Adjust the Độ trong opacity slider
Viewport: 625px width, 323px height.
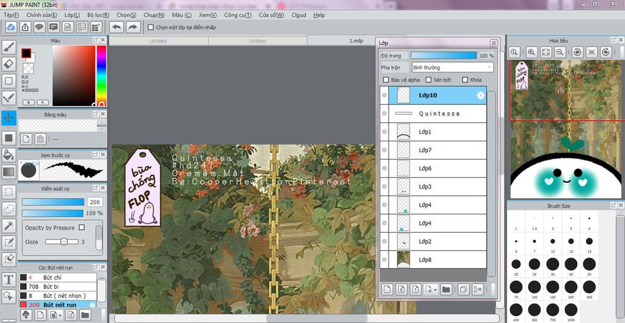tap(444, 55)
